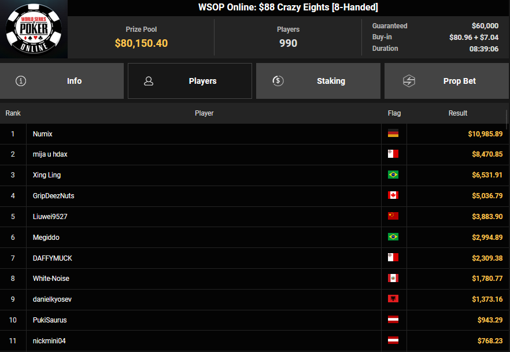
Task: Click the Albanian flag beside danielkyosev
Action: coord(393,299)
